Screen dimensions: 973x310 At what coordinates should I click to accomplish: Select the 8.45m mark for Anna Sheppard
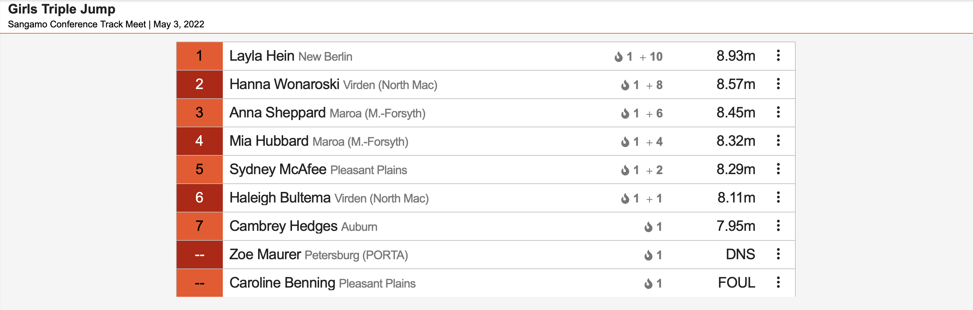[x=736, y=113]
